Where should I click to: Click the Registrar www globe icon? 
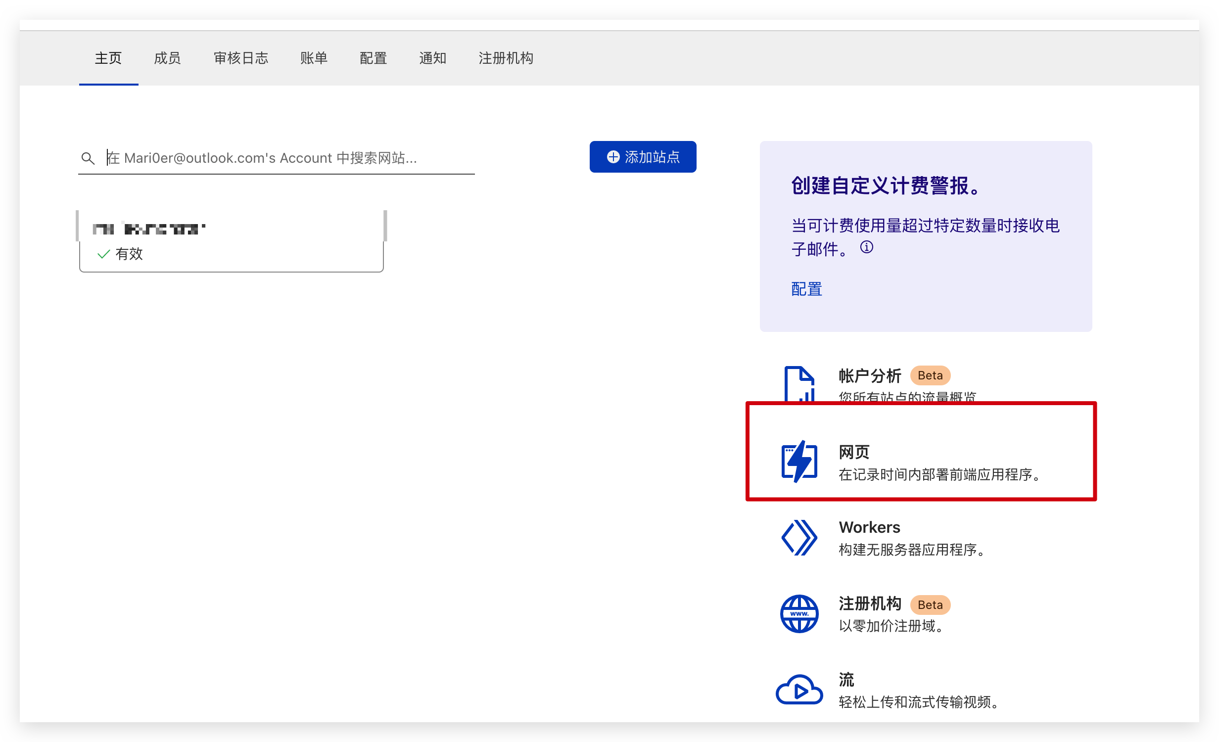click(799, 613)
